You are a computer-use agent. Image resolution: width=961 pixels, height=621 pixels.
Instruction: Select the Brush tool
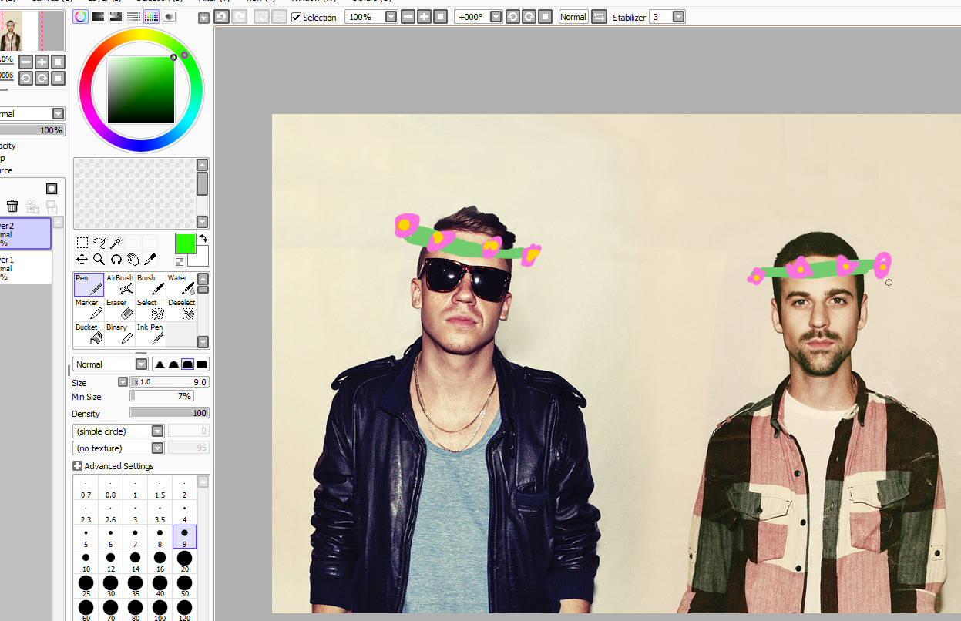(x=151, y=284)
